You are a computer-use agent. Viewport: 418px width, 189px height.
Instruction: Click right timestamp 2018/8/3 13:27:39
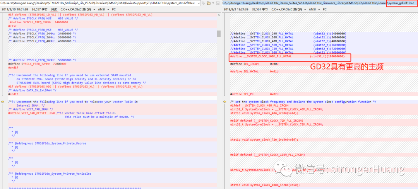tap(237, 9)
